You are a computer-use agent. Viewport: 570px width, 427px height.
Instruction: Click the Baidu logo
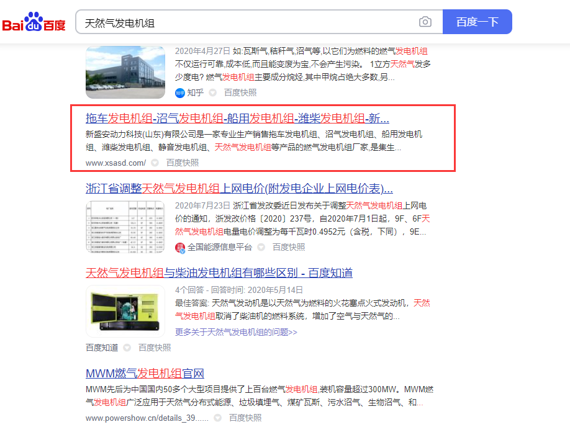[34, 22]
